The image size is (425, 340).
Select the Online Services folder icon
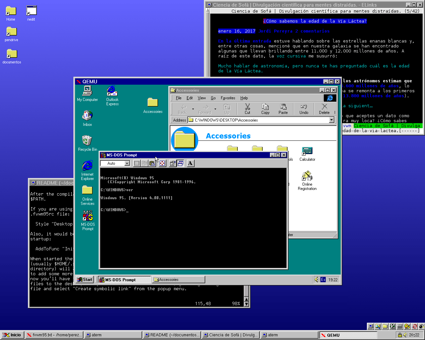click(87, 196)
